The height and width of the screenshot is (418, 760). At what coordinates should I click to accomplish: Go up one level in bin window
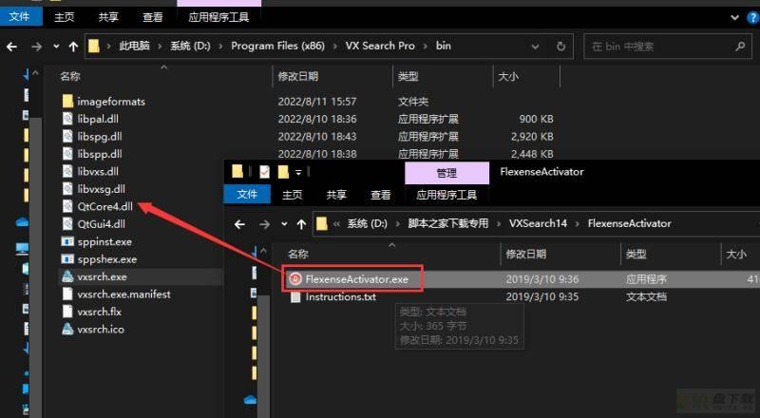tap(73, 47)
